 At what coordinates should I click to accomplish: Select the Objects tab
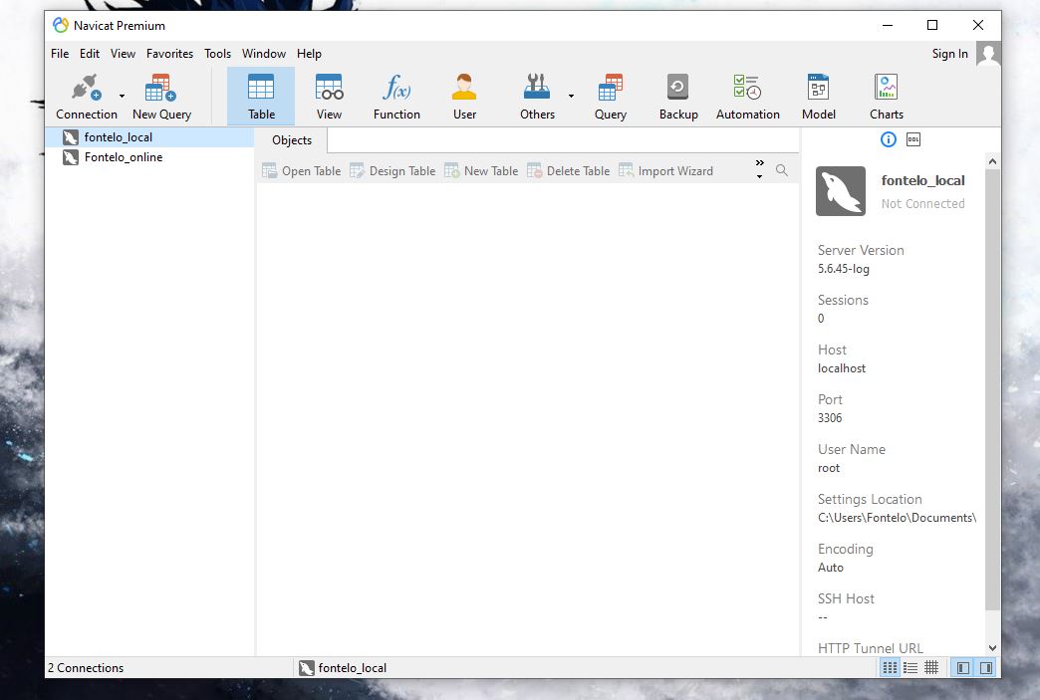(292, 140)
